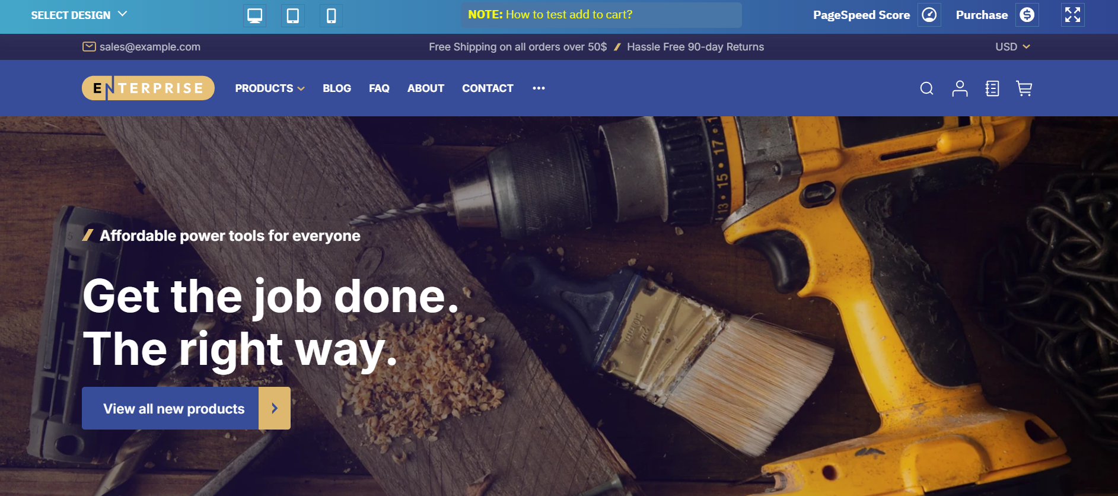Switch to mobile phone preview icon
The image size is (1118, 496).
332,15
